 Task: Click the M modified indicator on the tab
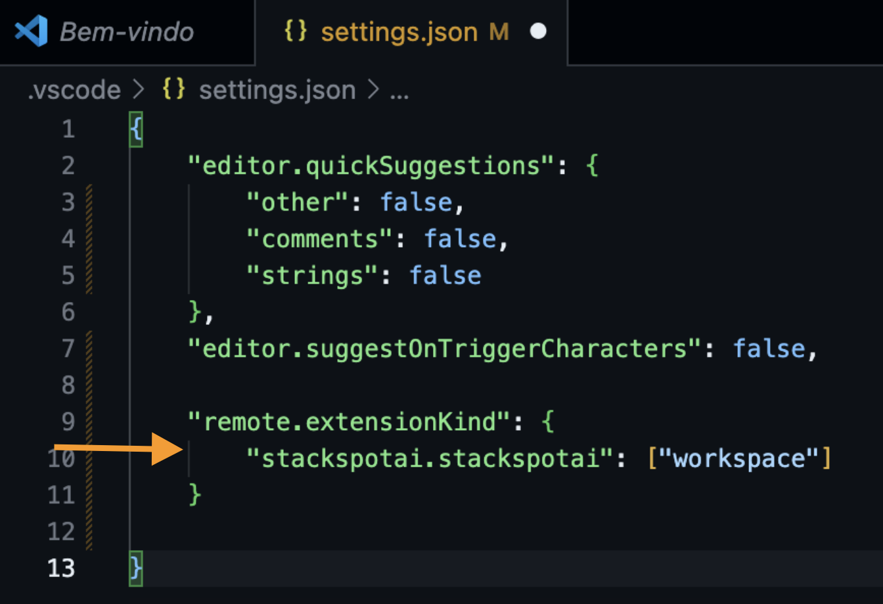coord(499,32)
